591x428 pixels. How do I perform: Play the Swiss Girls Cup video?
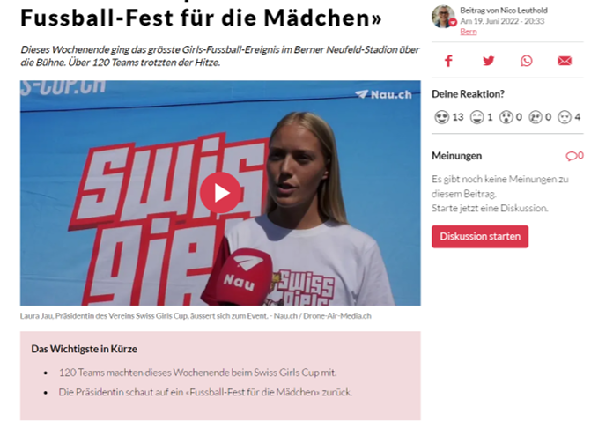pyautogui.click(x=220, y=193)
